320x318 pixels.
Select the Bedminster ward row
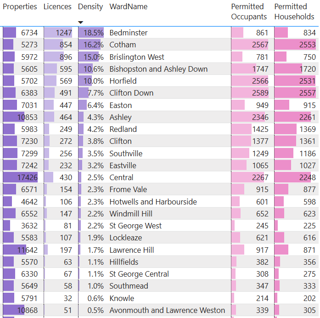click(x=129, y=33)
